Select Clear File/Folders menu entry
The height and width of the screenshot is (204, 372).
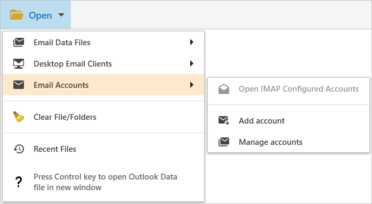(x=103, y=117)
